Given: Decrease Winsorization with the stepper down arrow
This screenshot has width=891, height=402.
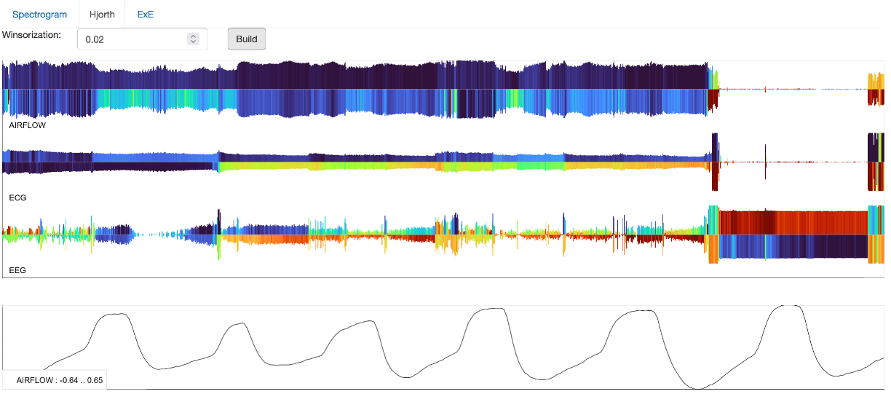Looking at the screenshot, I should tap(193, 42).
